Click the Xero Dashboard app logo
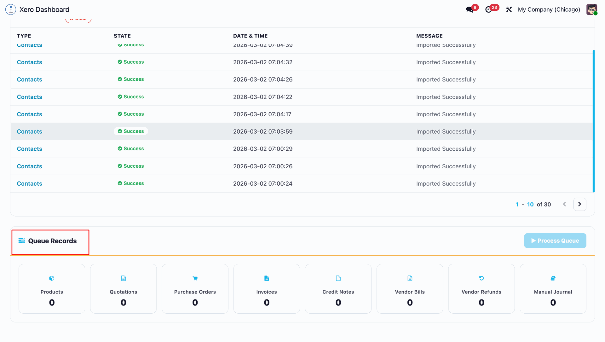 [x=11, y=9]
